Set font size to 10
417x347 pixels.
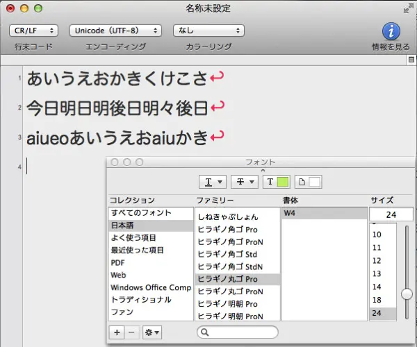[383, 235]
